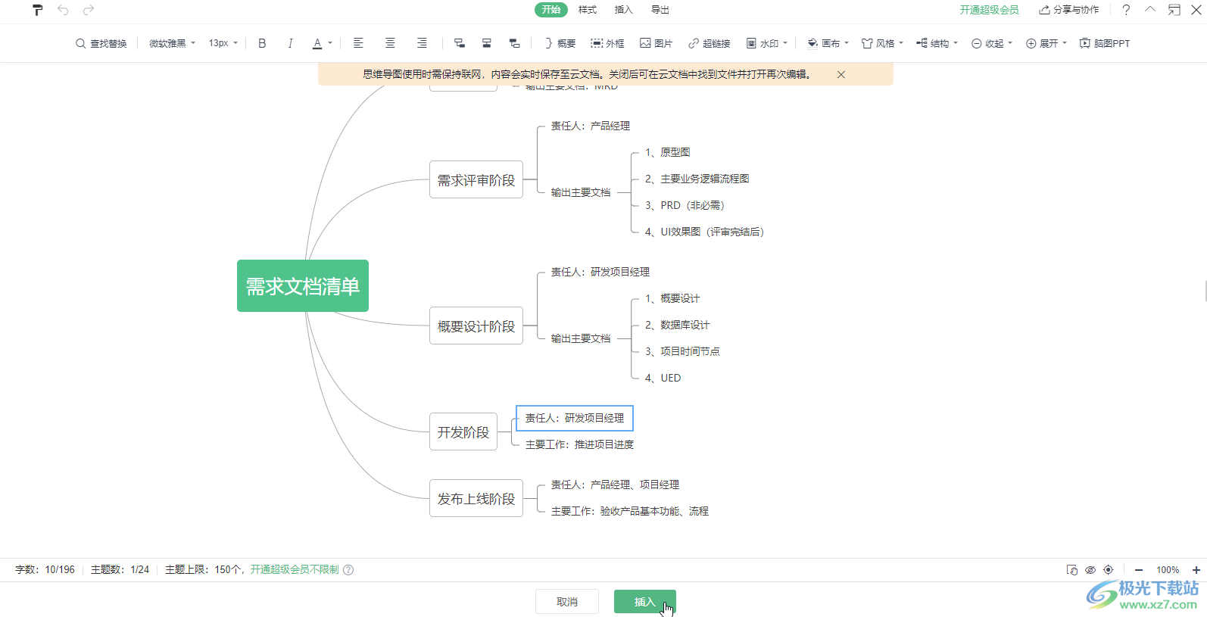Click 取消 cancel button
Screen dimensions: 1207x617
[567, 602]
